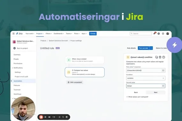Click the Back to project arrow icon

pyautogui.click(x=14, y=48)
